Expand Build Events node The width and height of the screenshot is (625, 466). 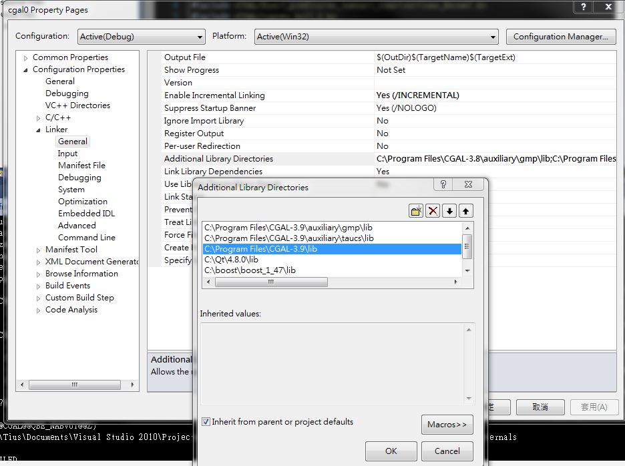tap(38, 286)
